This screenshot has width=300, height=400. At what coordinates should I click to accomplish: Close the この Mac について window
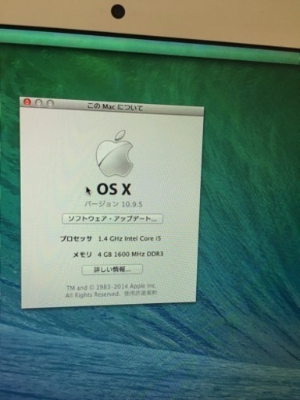[x=27, y=102]
